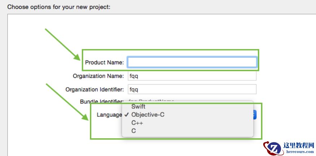Click the green arrow pointing to Product Name
Image resolution: width=316 pixels, height=156 pixels.
point(62,44)
